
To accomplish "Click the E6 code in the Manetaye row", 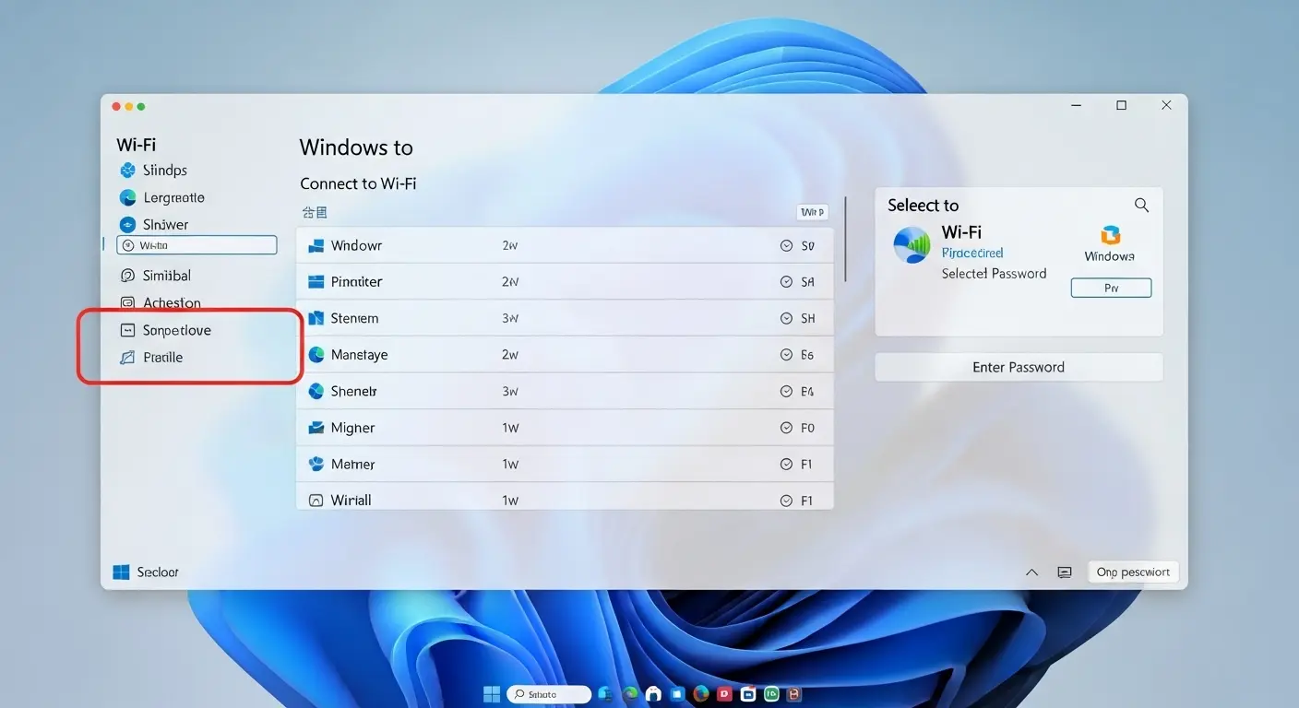I will [807, 355].
